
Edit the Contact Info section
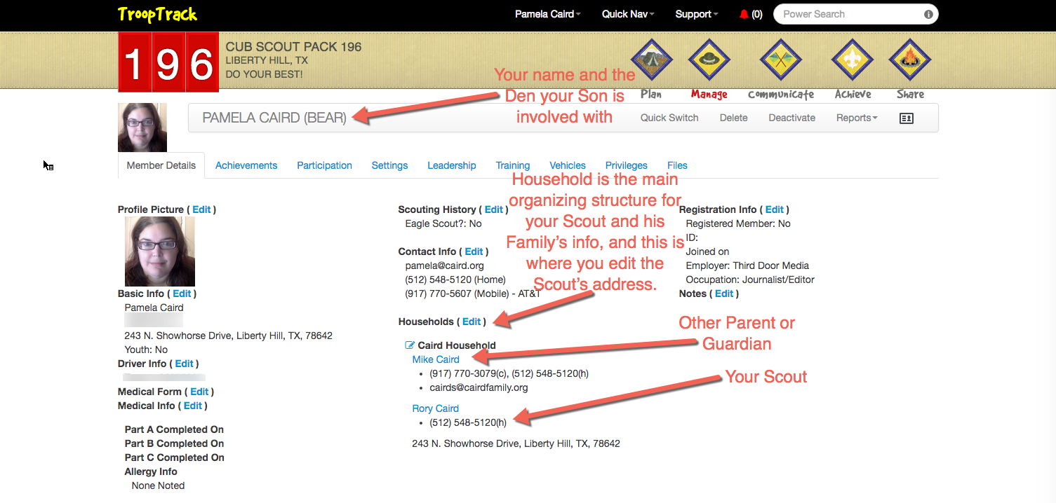474,251
